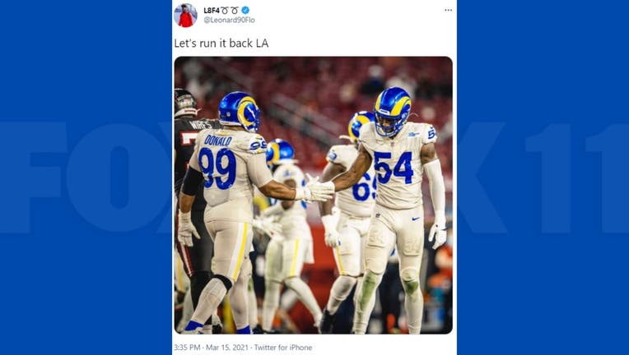Click the Nike swoosh on player 54's pants
The image size is (629, 355).
[416, 219]
